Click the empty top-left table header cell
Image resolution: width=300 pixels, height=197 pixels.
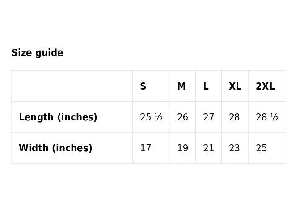[x=72, y=86]
